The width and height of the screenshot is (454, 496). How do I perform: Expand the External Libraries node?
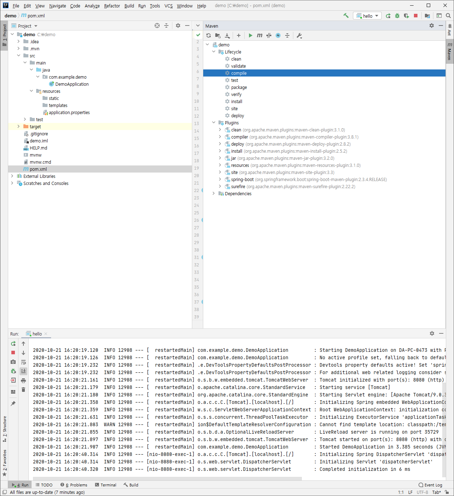point(12,176)
